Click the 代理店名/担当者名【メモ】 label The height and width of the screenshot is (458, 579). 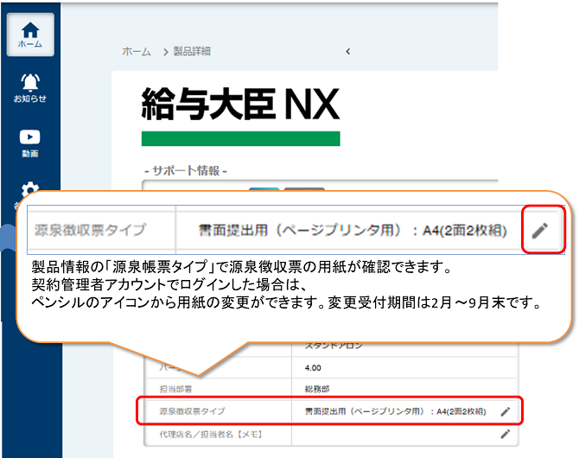pyautogui.click(x=204, y=434)
